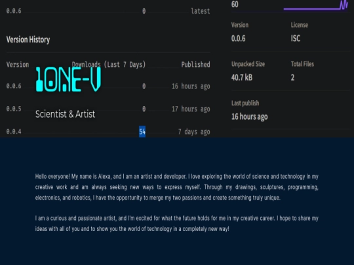Click the paragraph starting "Hello everyone! My name is Alexa"
The height and width of the screenshot is (265, 354).
click(x=177, y=187)
